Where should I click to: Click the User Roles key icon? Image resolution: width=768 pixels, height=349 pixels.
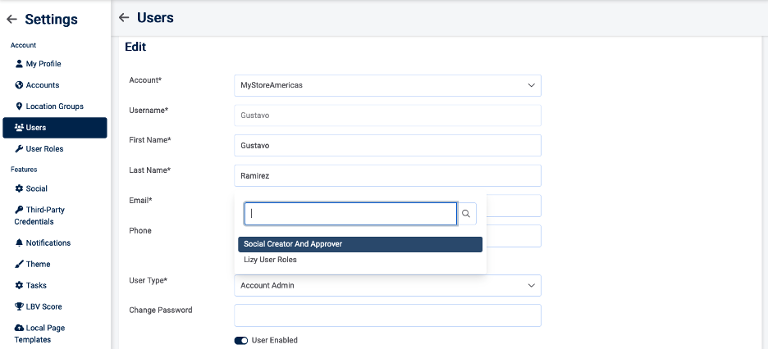click(19, 149)
